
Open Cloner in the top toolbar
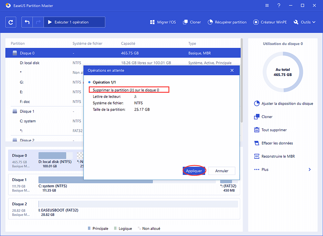point(192,22)
